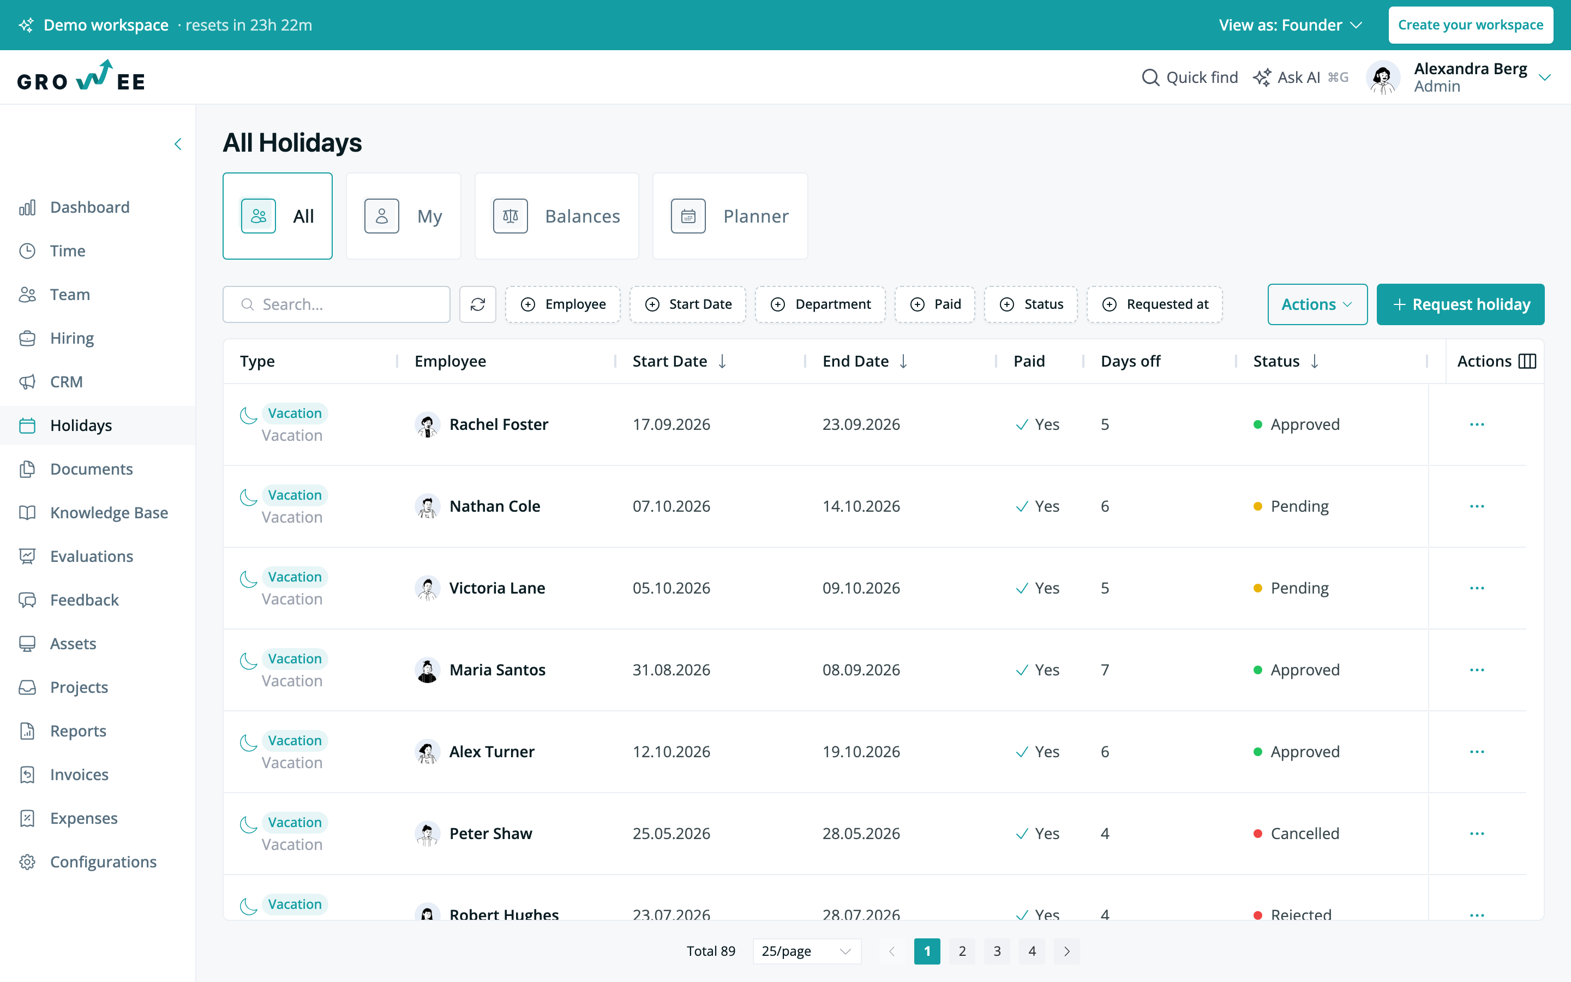Switch to the Balances tab

pyautogui.click(x=557, y=215)
